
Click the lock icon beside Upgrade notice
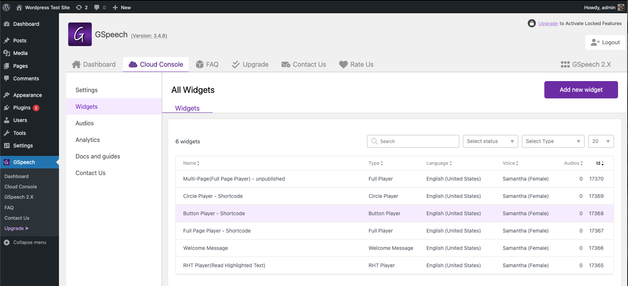point(531,23)
